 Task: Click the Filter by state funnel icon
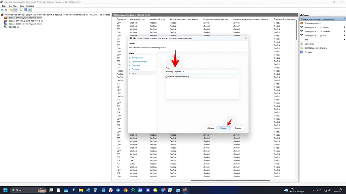coord(302,31)
